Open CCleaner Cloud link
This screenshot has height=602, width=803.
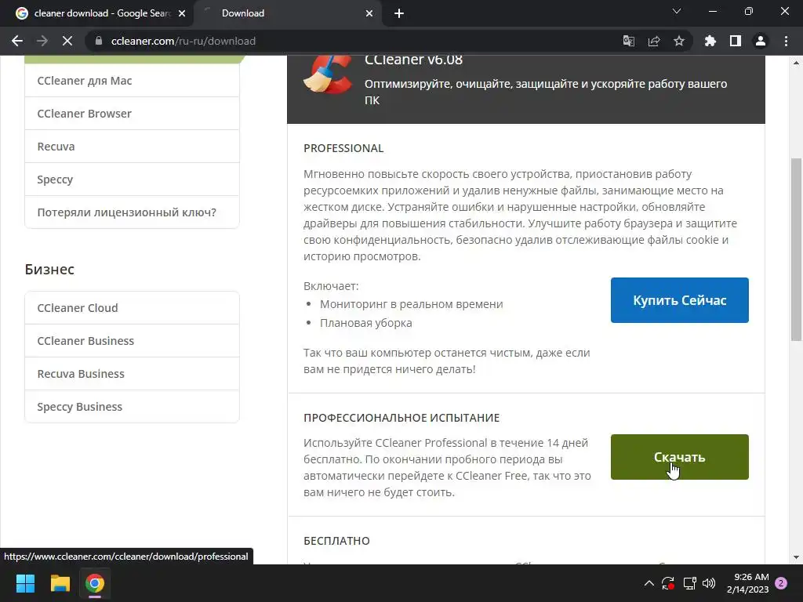click(x=132, y=307)
